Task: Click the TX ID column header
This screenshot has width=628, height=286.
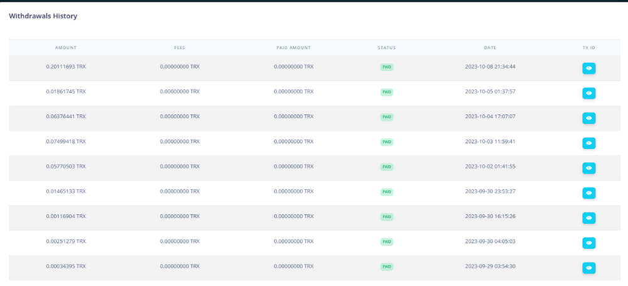Action: click(588, 48)
